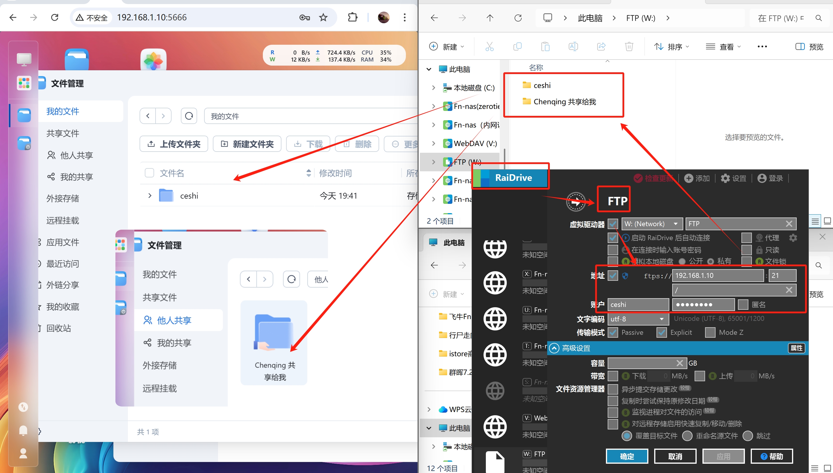This screenshot has height=473, width=833.
Task: Open 他人共享 in the main sidebar
Action: 76,155
